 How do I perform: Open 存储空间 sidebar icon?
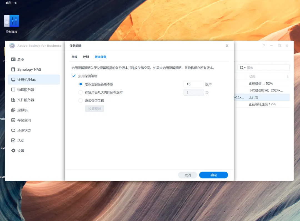[13, 120]
